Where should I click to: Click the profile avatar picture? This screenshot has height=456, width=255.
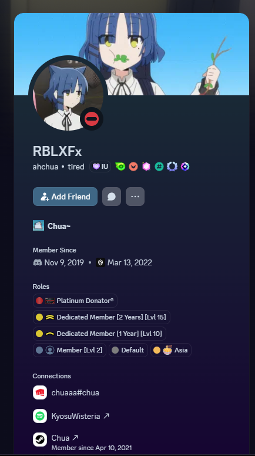coord(68,95)
